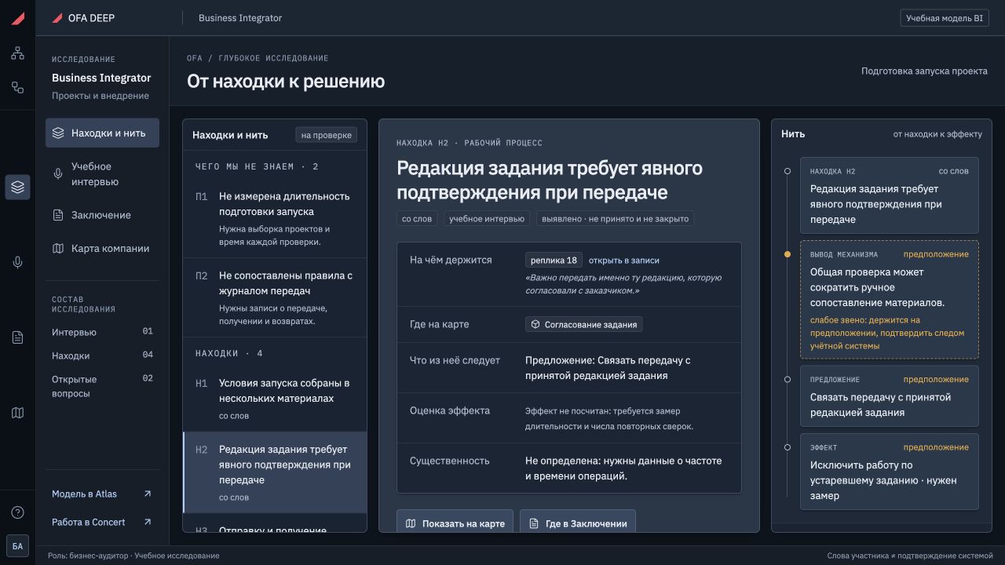This screenshot has height=565, width=1005.
Task: Click the arrow icon next to Работа в Concert
Action: point(147,522)
